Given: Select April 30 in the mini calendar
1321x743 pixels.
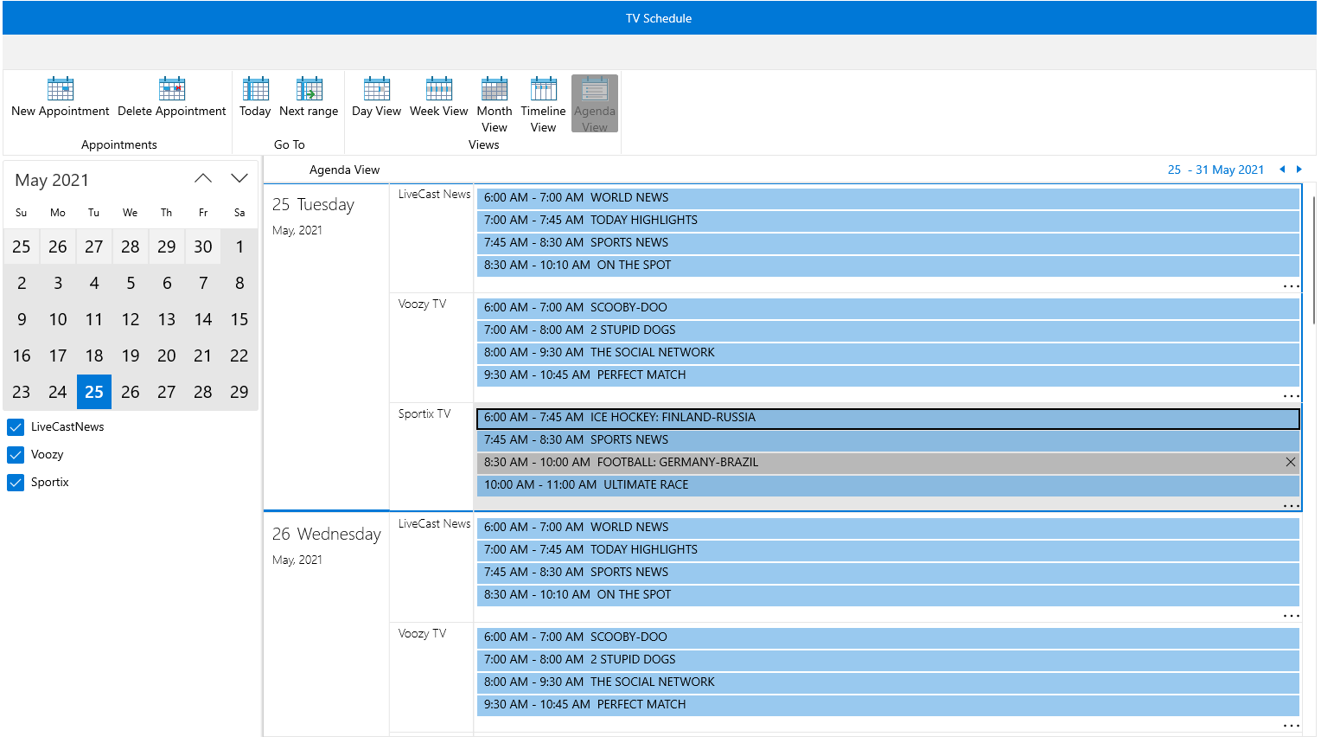Looking at the screenshot, I should point(203,247).
